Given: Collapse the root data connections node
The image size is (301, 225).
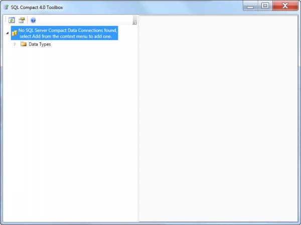Looking at the screenshot, I should [x=8, y=33].
